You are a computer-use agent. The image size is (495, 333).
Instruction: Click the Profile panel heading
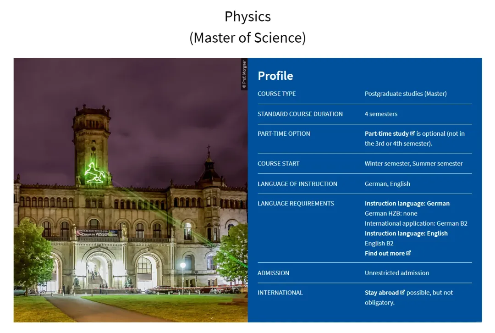click(x=275, y=76)
